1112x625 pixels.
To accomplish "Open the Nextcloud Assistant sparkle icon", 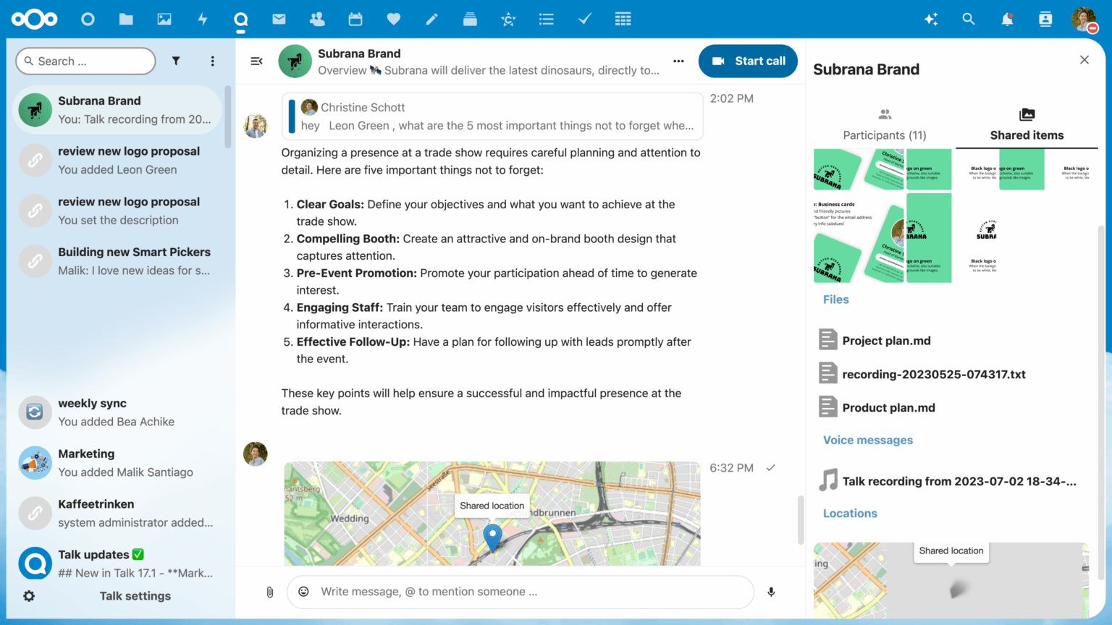I will click(931, 19).
